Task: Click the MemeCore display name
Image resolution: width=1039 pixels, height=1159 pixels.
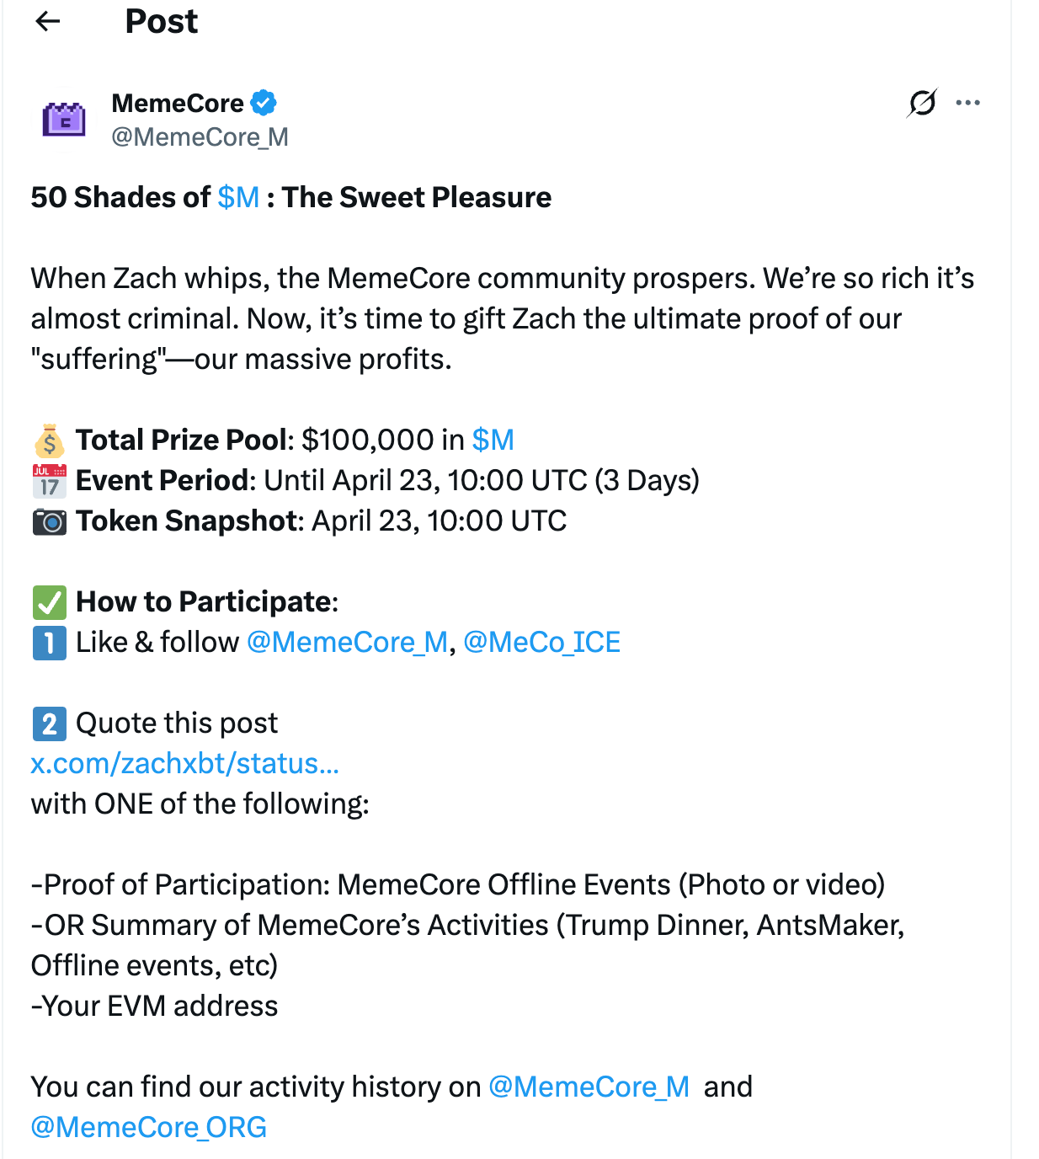Action: (x=178, y=102)
